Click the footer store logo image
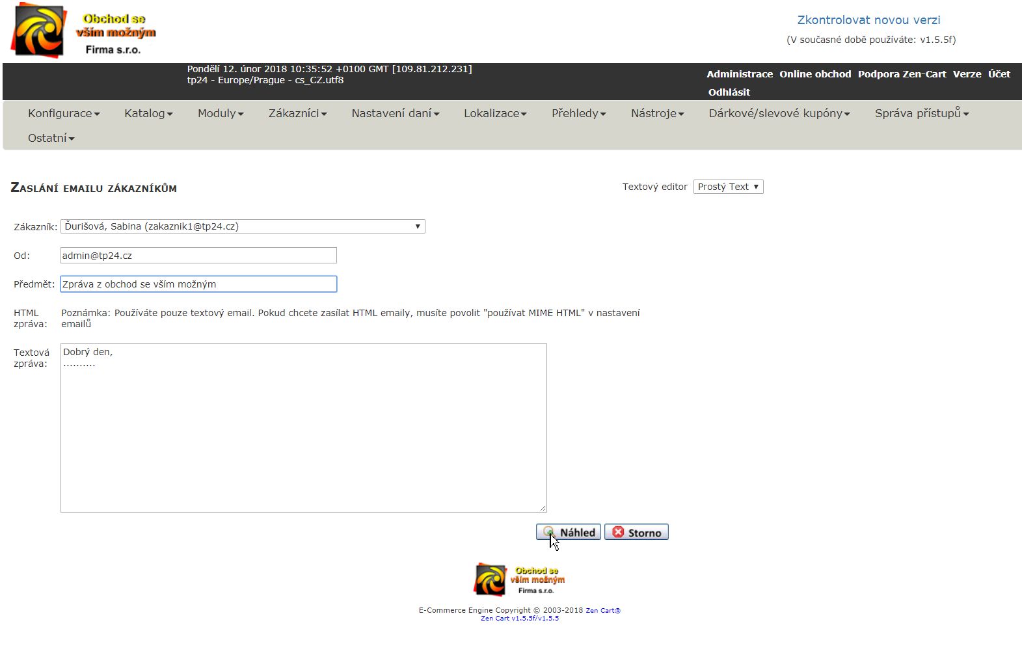This screenshot has width=1022, height=655. pyautogui.click(x=519, y=579)
